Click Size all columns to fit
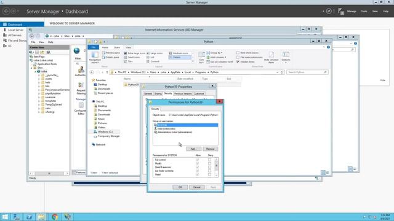The height and width of the screenshot is (221, 394). (x=220, y=61)
